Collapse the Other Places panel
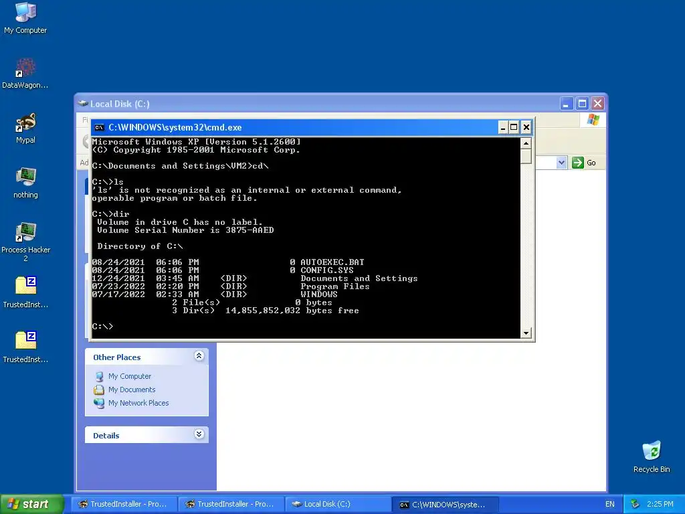 pos(199,356)
